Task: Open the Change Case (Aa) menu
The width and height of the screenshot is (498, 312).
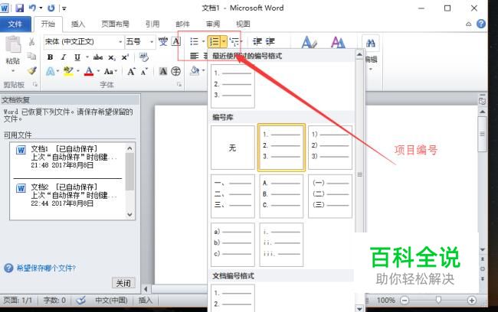Action: 110,71
